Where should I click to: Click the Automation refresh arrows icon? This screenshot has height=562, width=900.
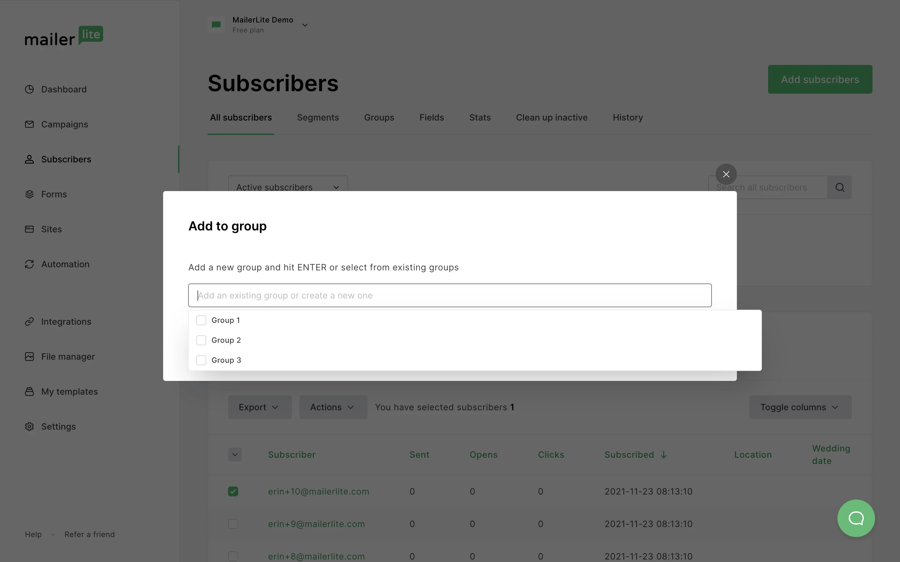29,264
